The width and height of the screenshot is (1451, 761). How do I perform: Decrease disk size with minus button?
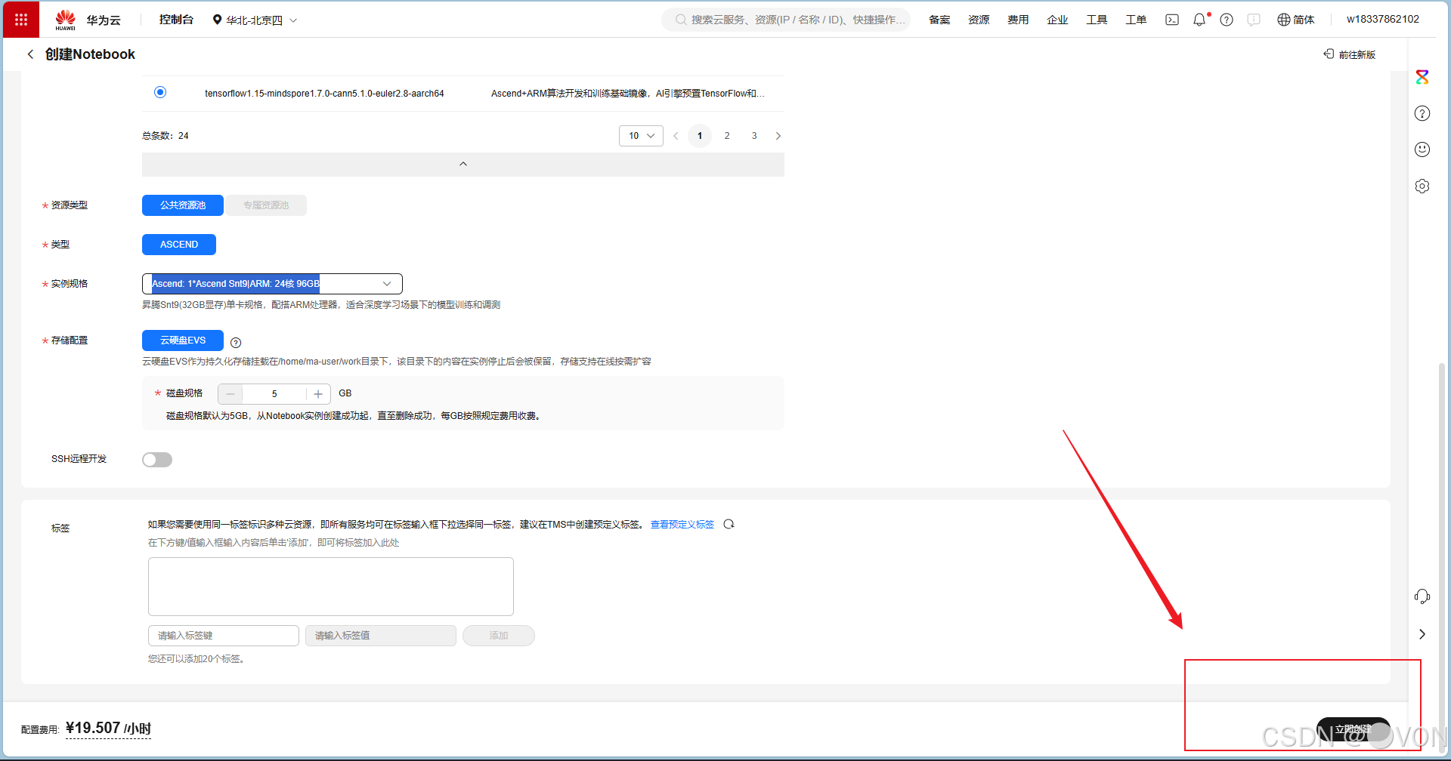pos(230,394)
